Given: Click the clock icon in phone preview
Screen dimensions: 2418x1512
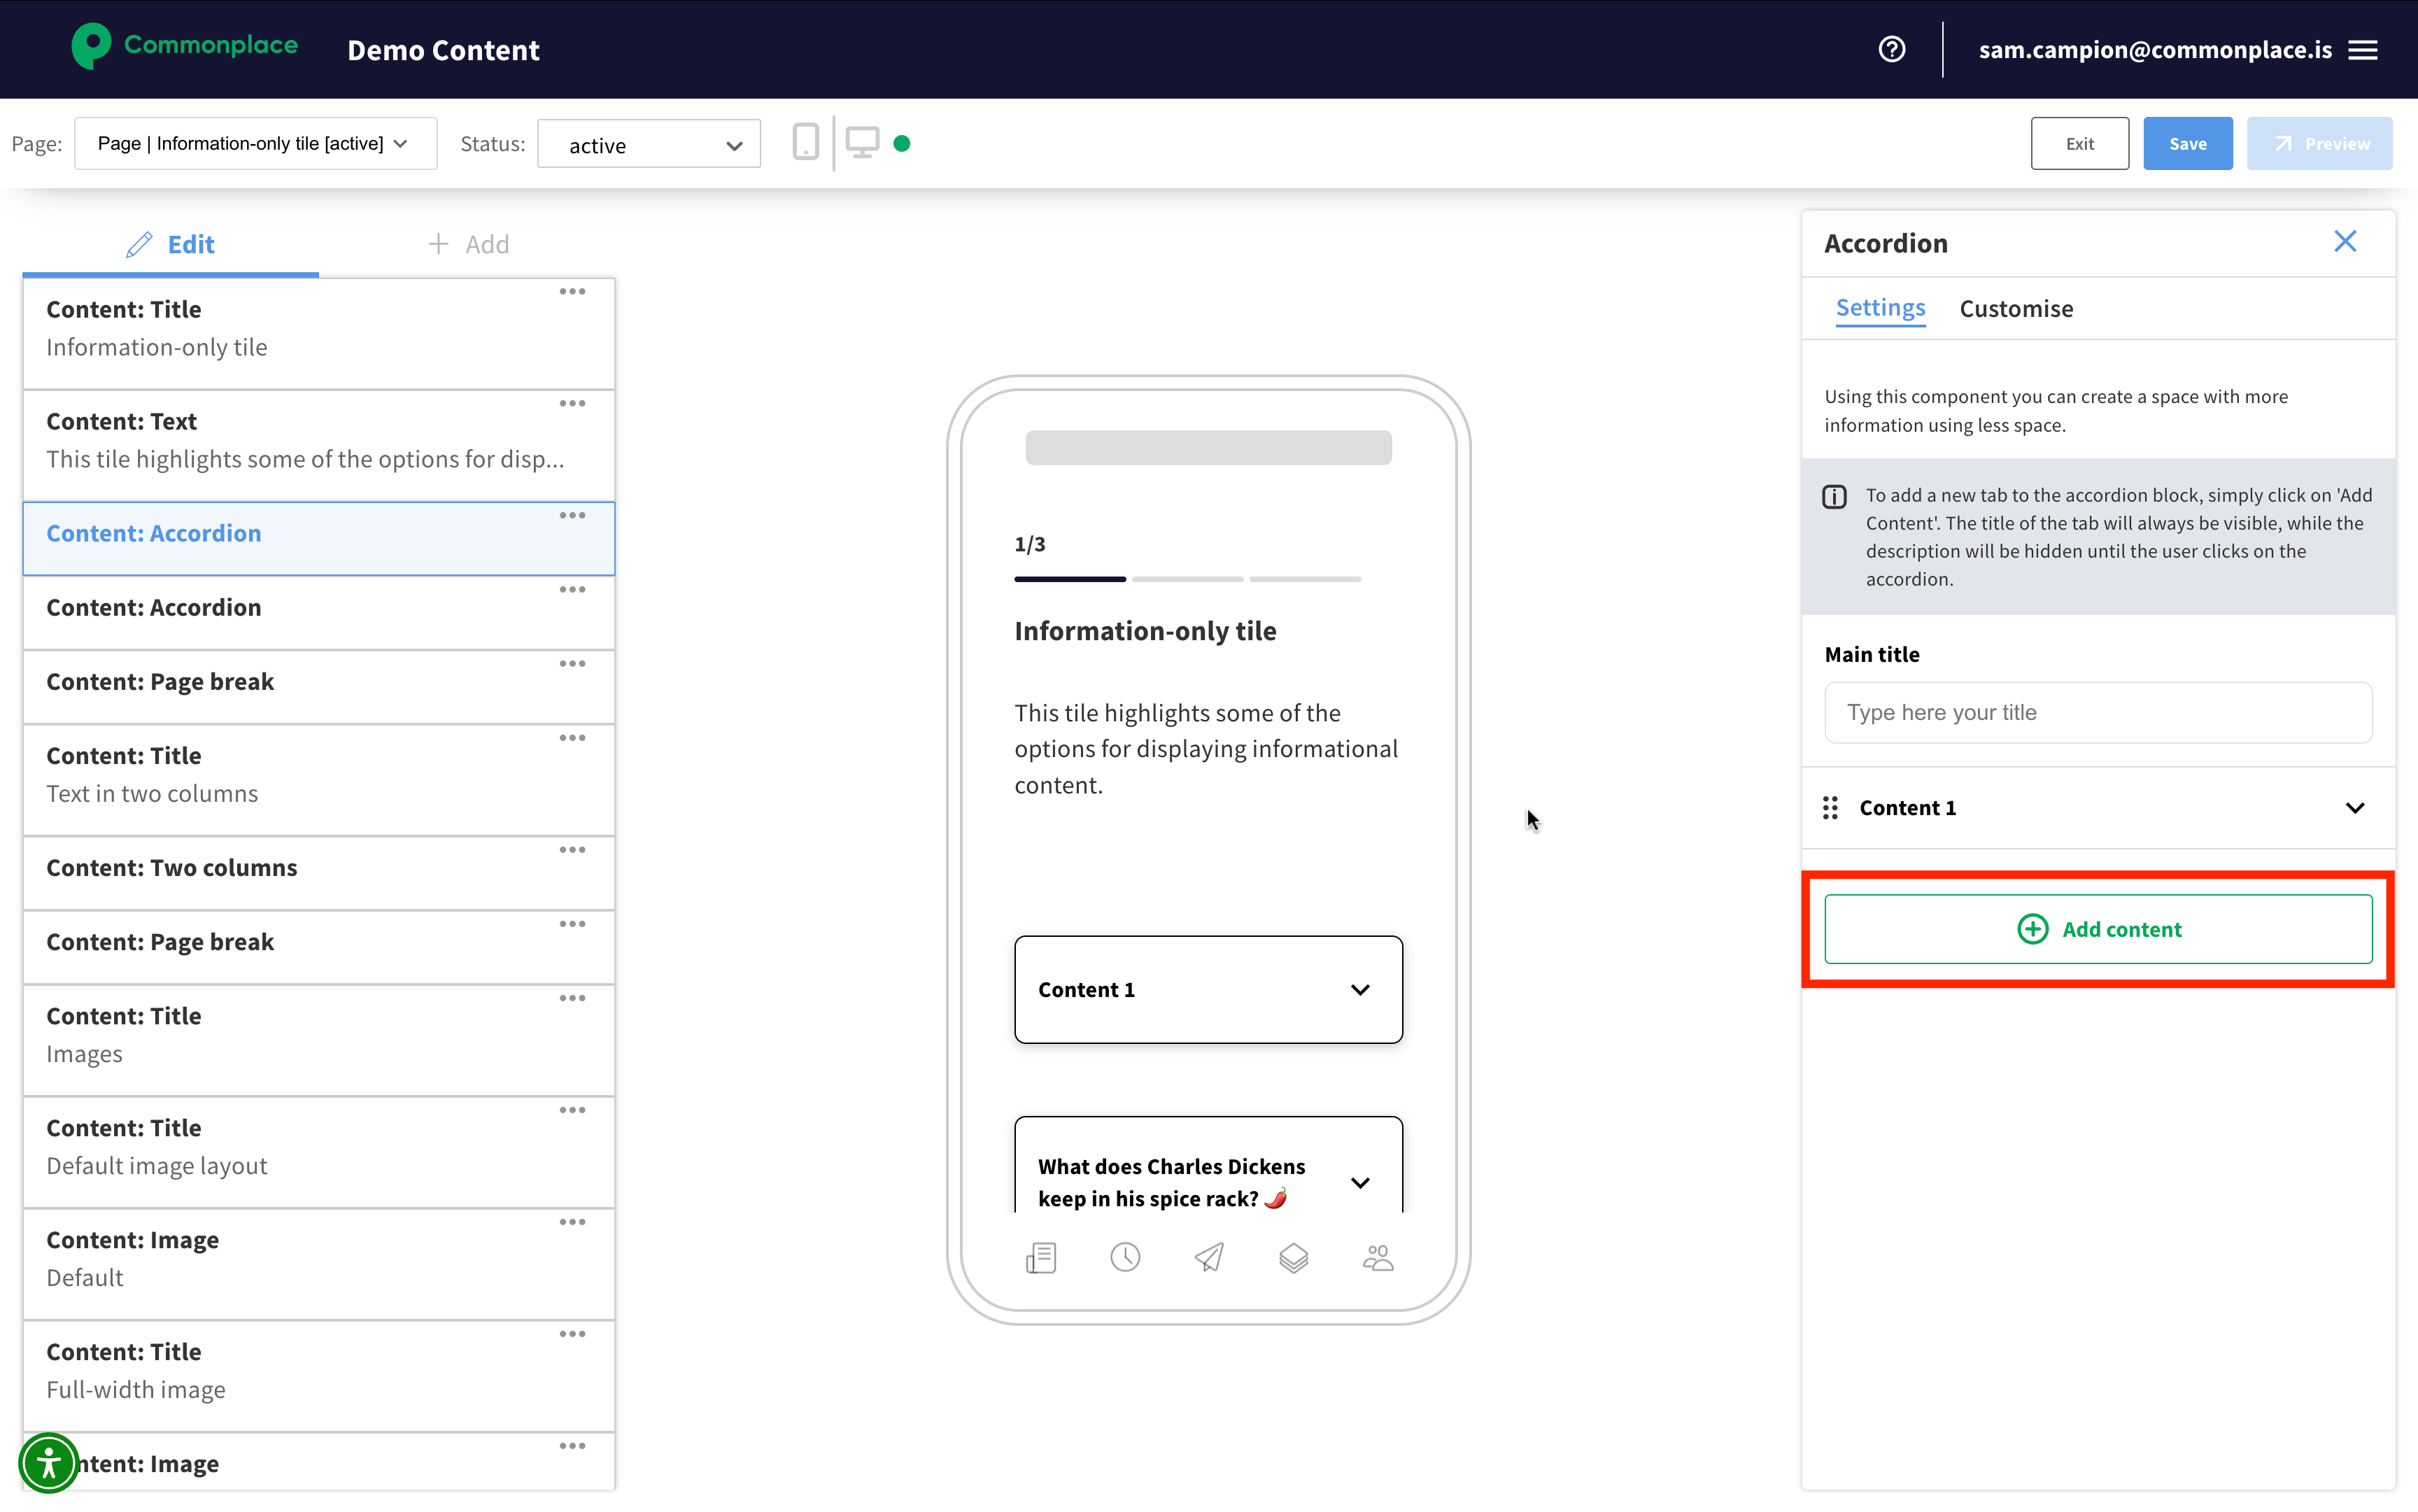Looking at the screenshot, I should coord(1125,1257).
